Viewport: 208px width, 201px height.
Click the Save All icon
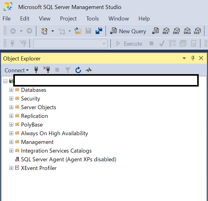tap(99, 31)
